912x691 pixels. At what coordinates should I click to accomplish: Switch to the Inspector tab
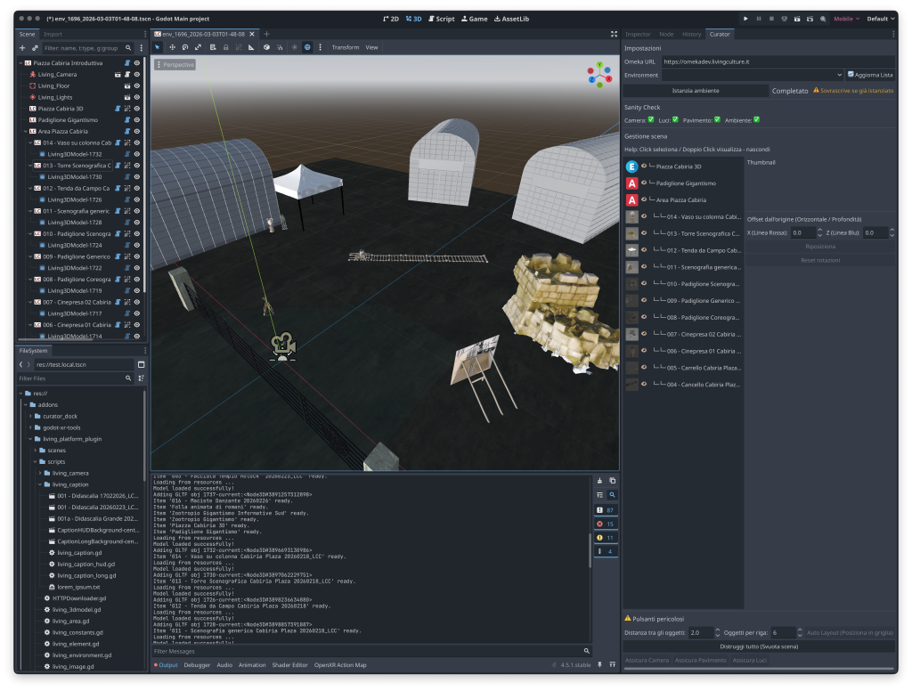click(638, 34)
